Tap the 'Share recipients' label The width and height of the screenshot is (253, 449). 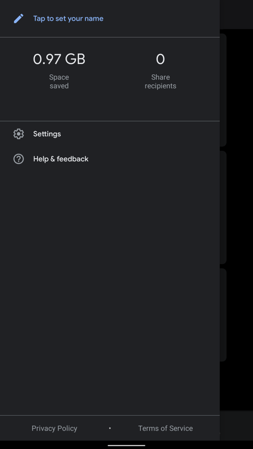point(160,82)
